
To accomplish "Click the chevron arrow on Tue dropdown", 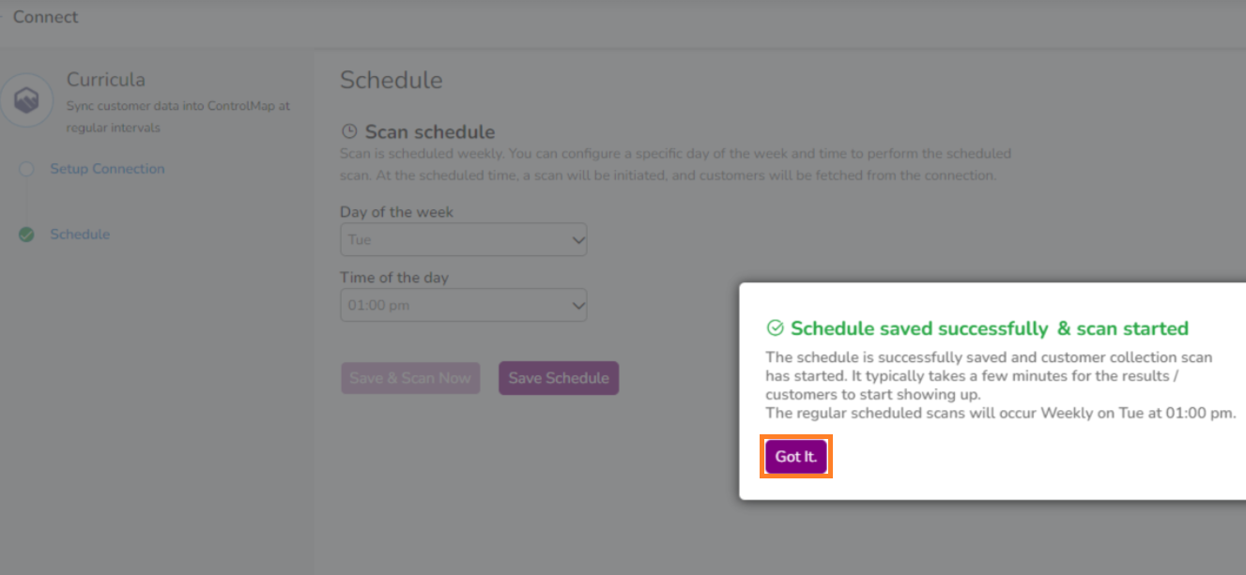I will point(577,240).
